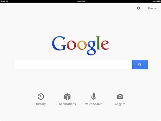Screen dimensions: 161x121
Task: Click the blue magnifying glass search button
Action: (x=140, y=64)
